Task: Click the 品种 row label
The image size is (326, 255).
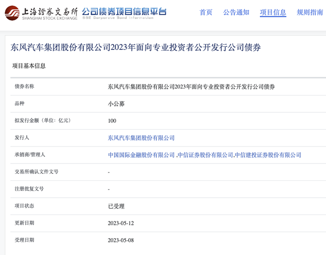Action: tap(20, 103)
